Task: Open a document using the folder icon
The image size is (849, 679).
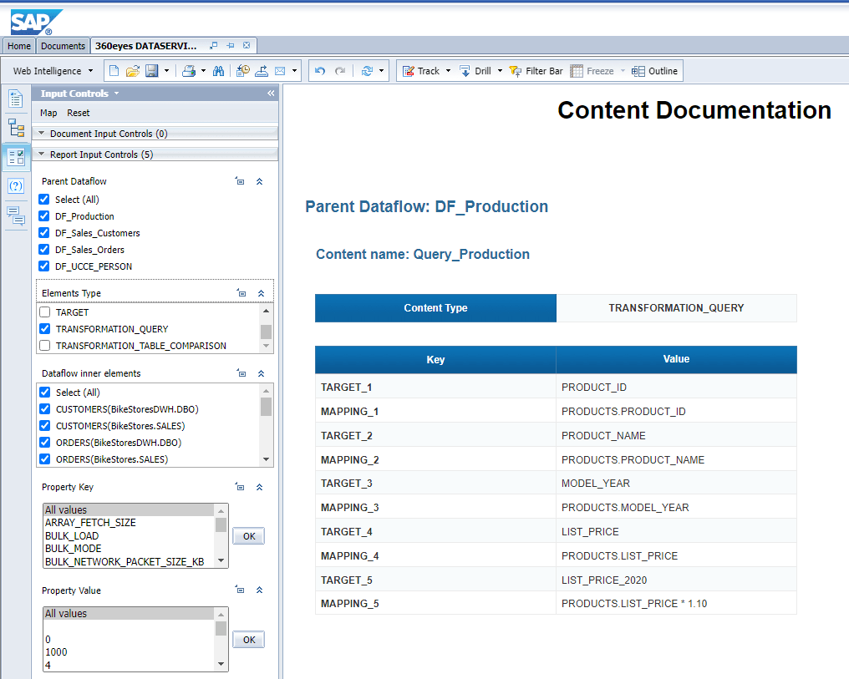Action: [133, 71]
